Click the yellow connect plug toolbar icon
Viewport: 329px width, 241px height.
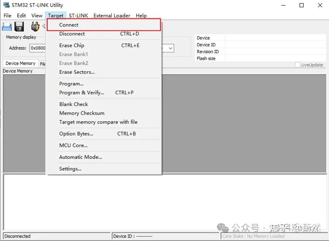coord(35,26)
